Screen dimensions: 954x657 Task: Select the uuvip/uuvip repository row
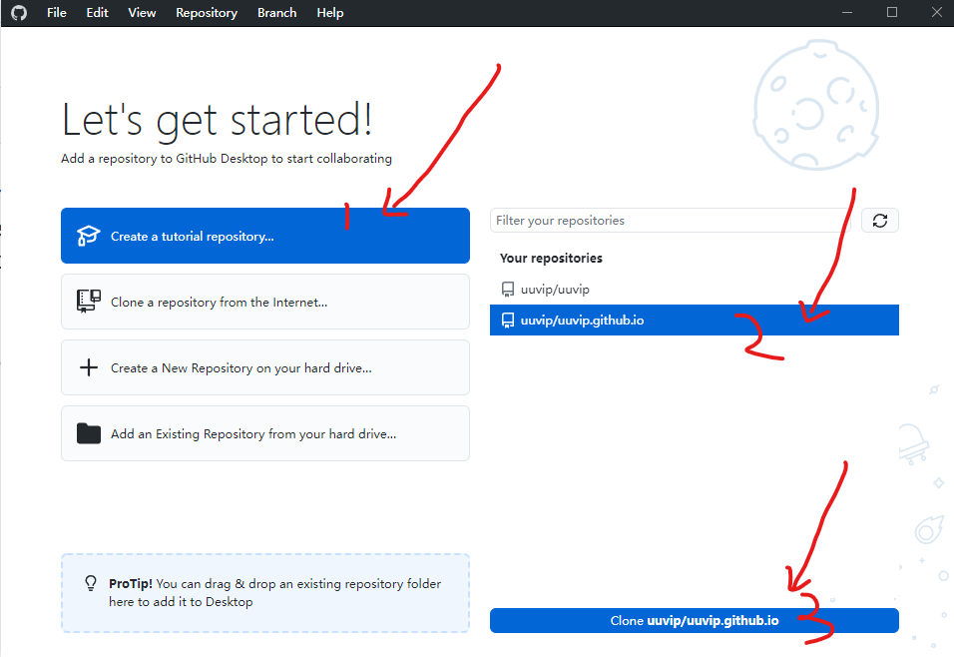coord(695,290)
